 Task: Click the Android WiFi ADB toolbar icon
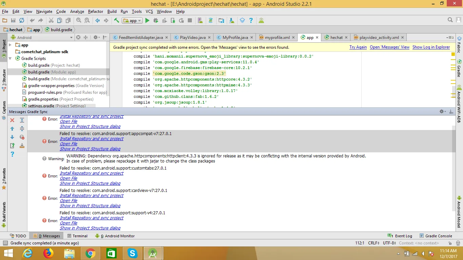[261, 21]
